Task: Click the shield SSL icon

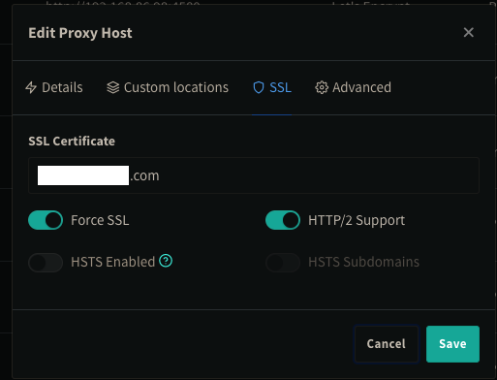Action: 259,87
